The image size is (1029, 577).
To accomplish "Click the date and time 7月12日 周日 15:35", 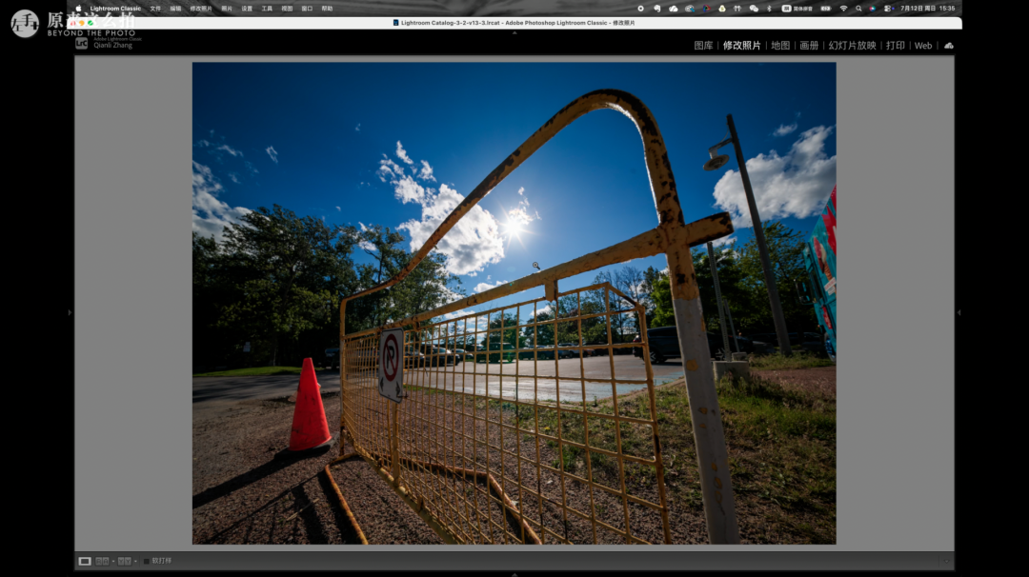I will coord(927,9).
